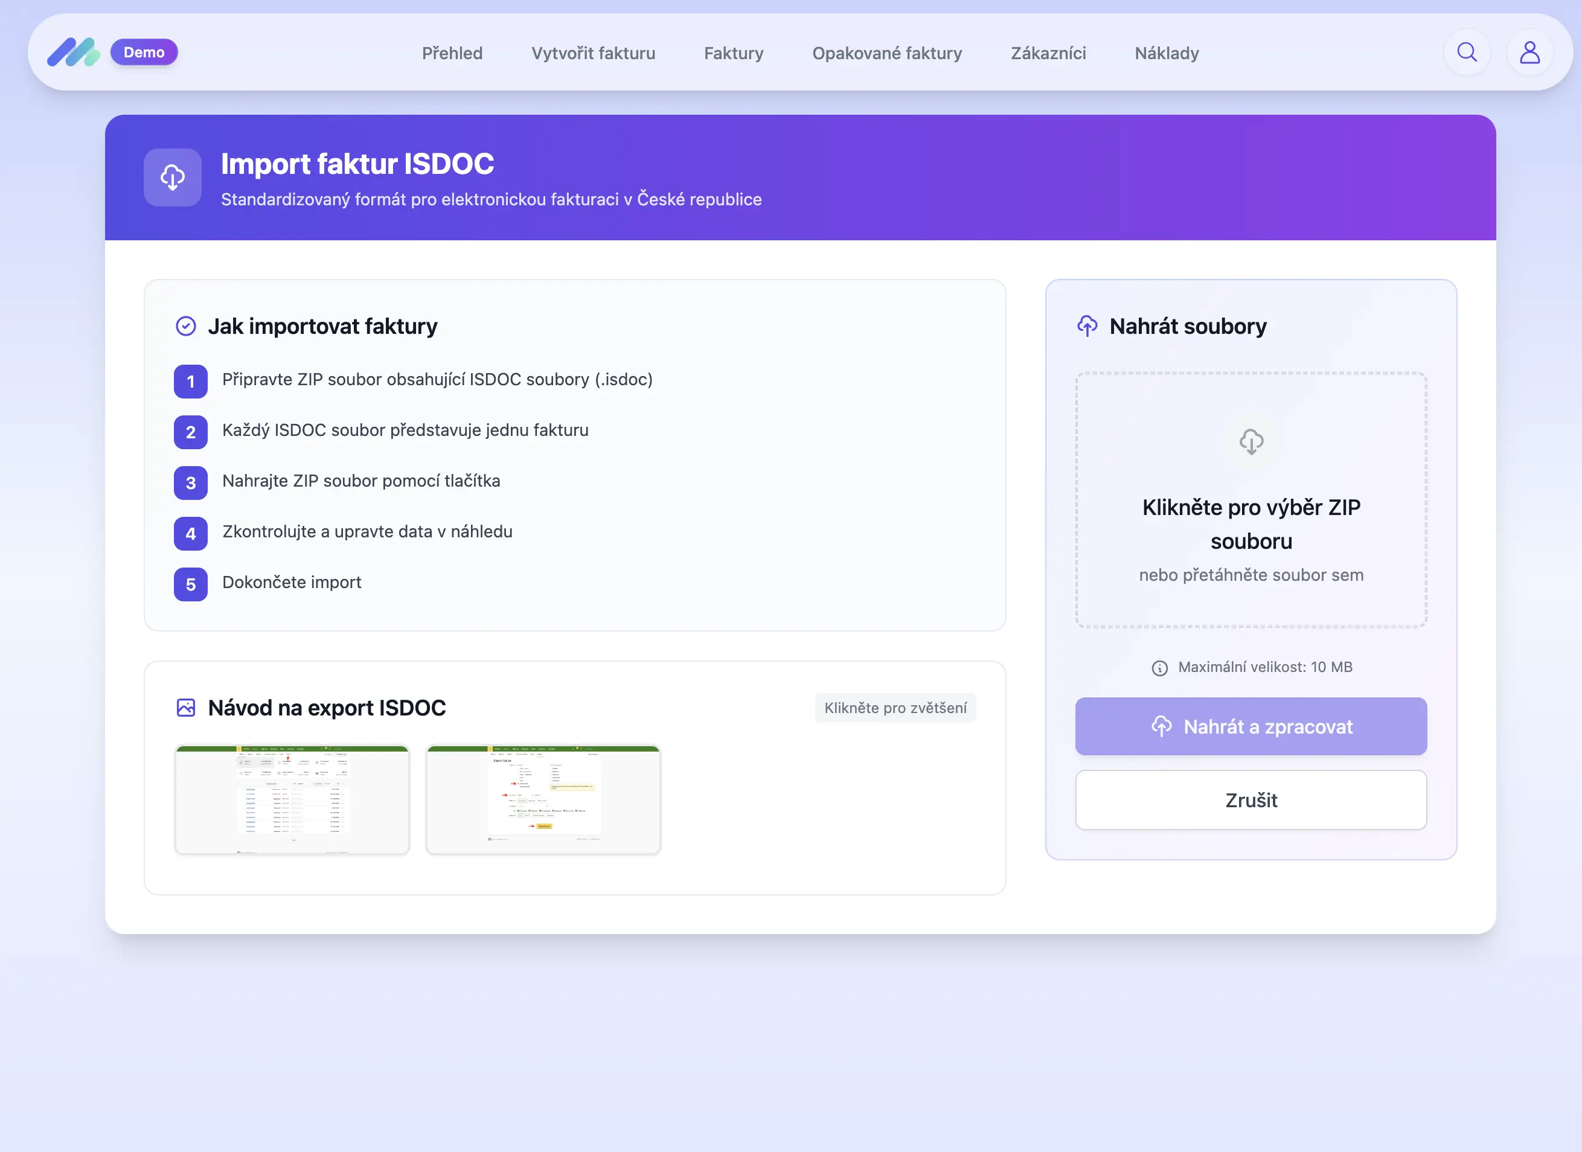Viewport: 1582px width, 1152px height.
Task: Click checkmark icon beside Jak importovat faktury
Action: (185, 325)
